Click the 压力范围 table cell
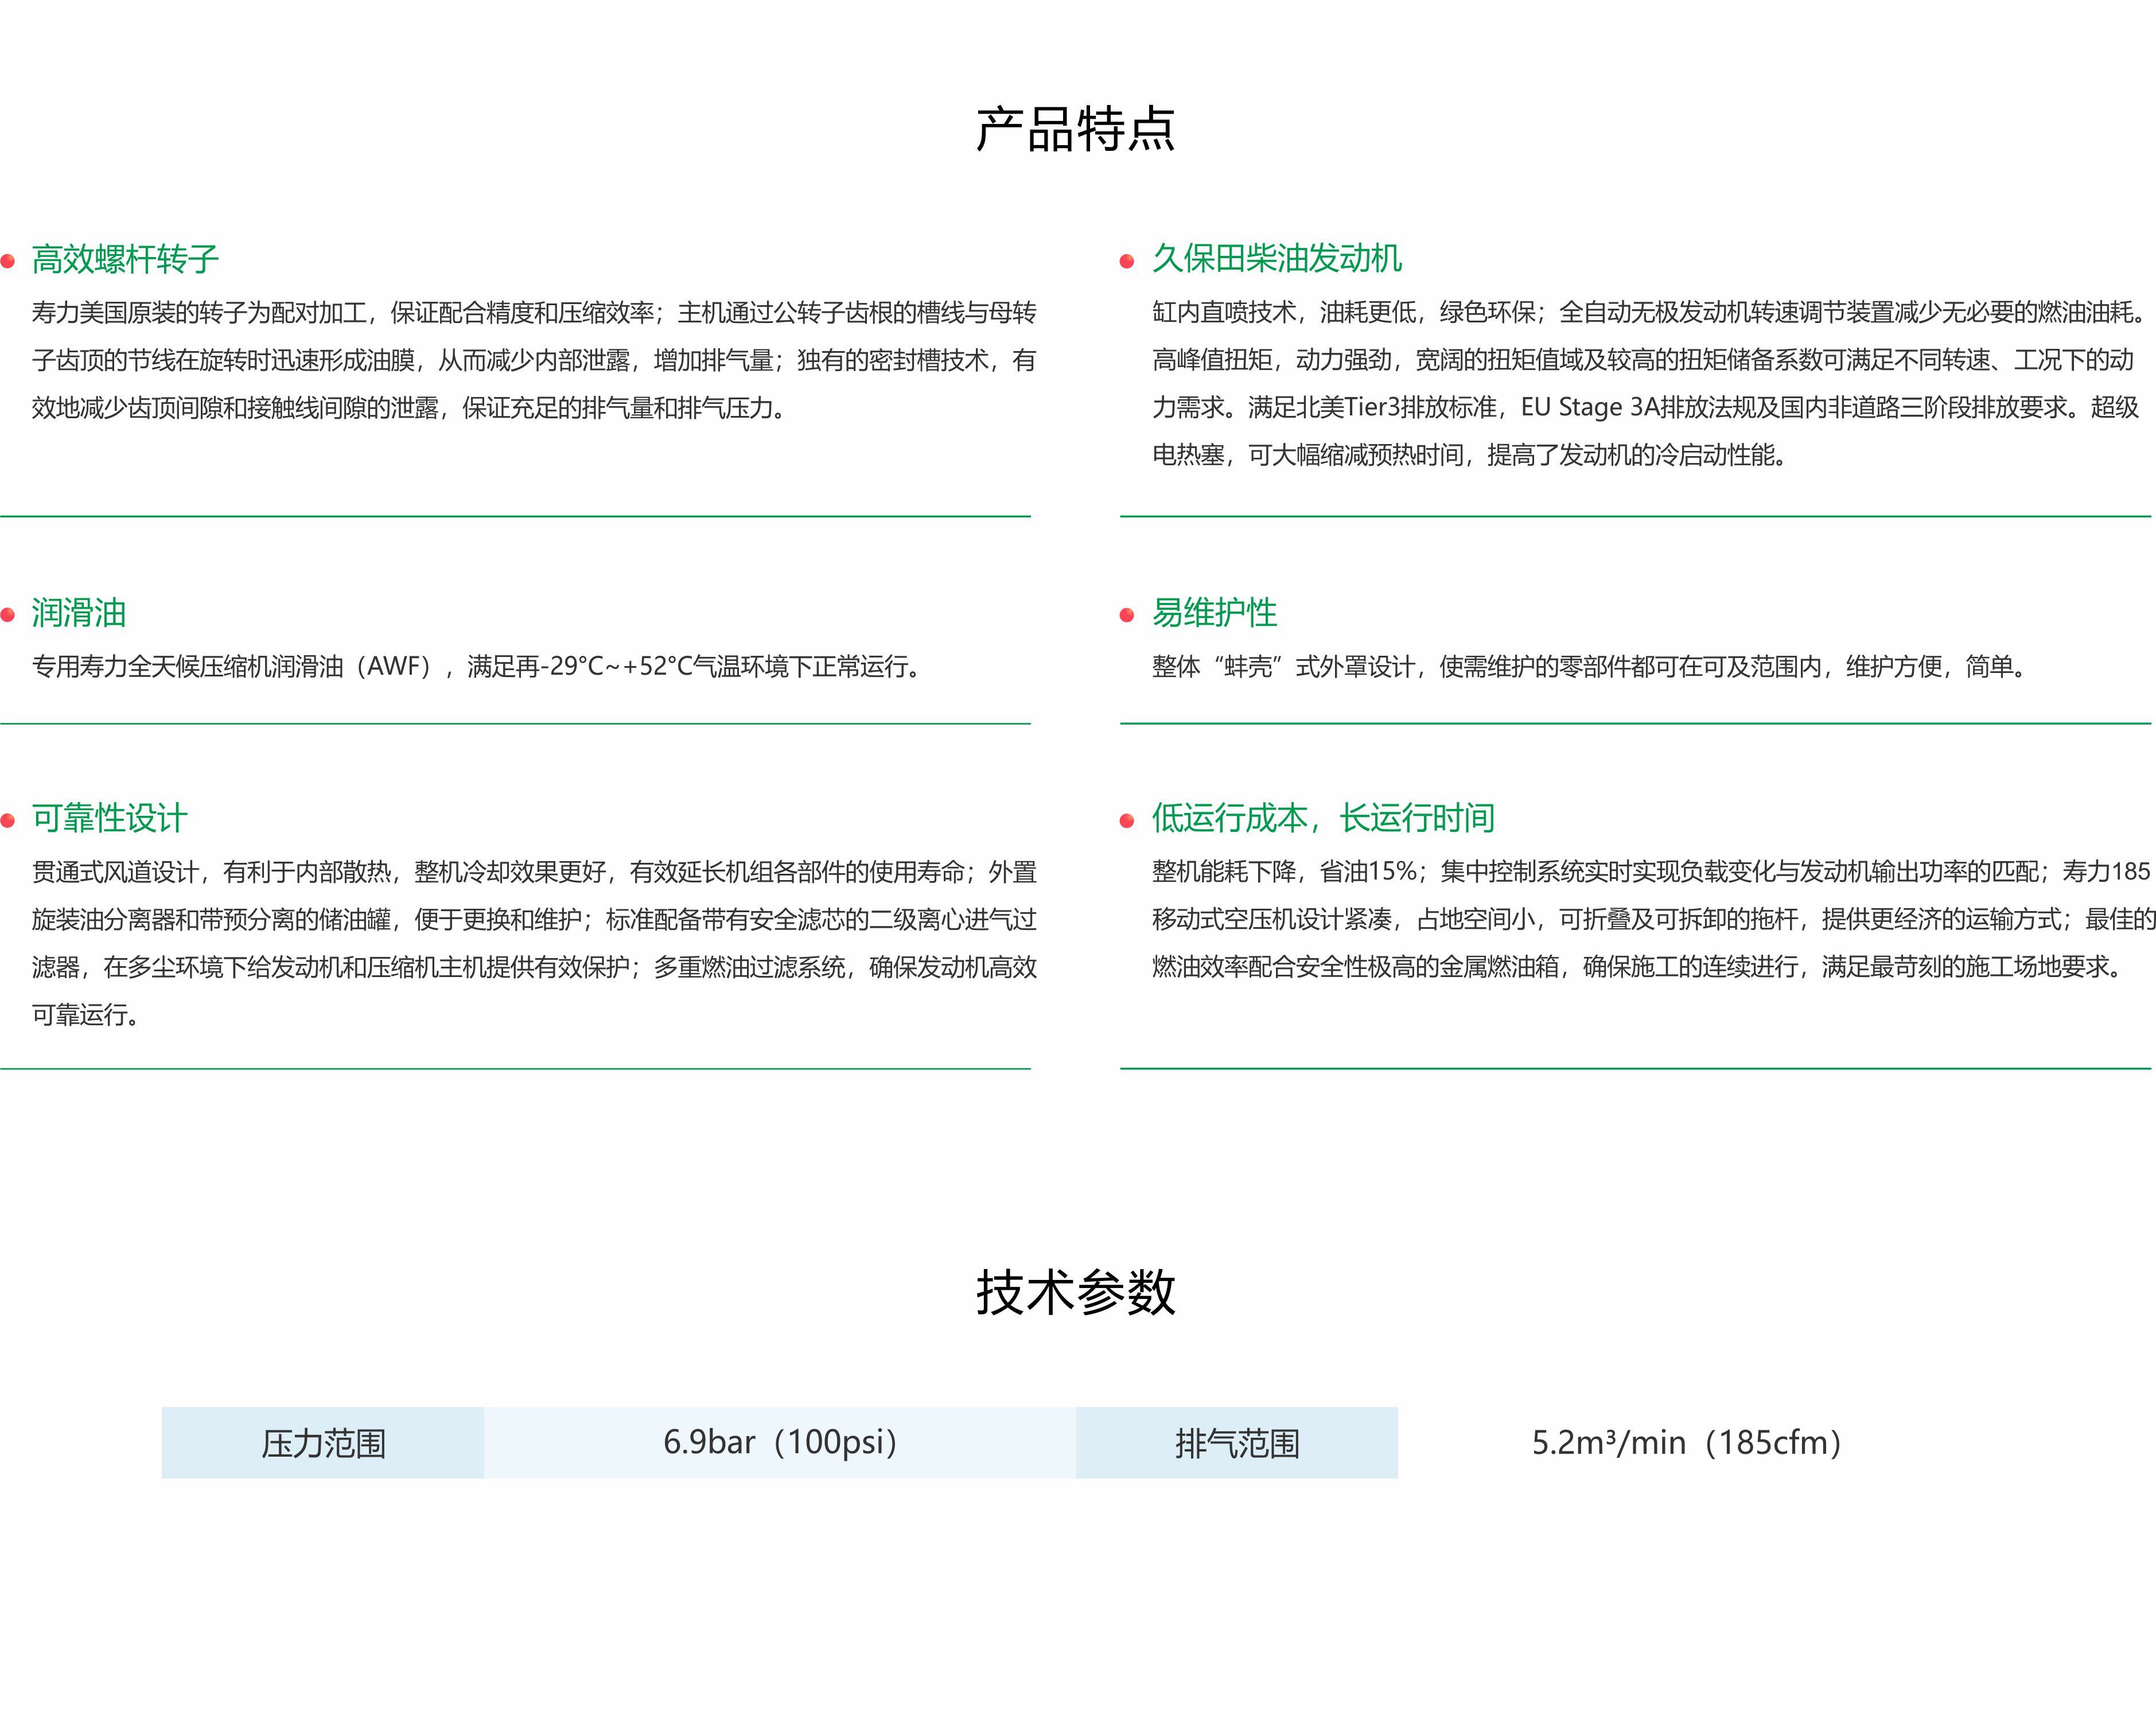This screenshot has height=1724, width=2156. pyautogui.click(x=323, y=1443)
